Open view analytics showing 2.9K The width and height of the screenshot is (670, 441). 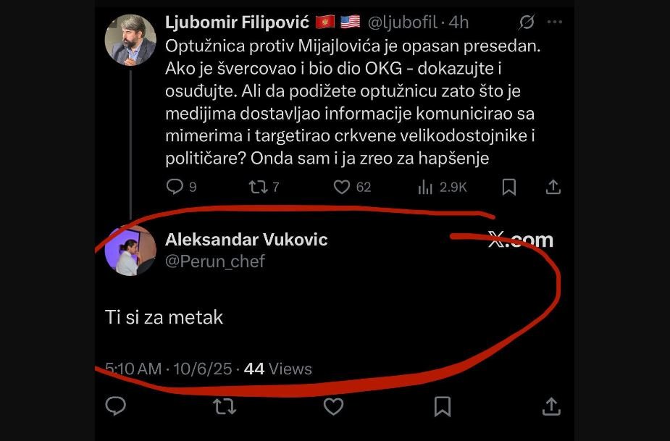(425, 187)
